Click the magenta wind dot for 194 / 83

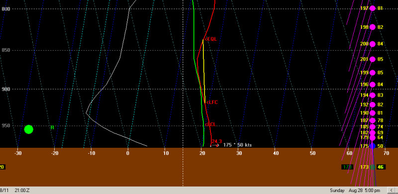pos(372,95)
